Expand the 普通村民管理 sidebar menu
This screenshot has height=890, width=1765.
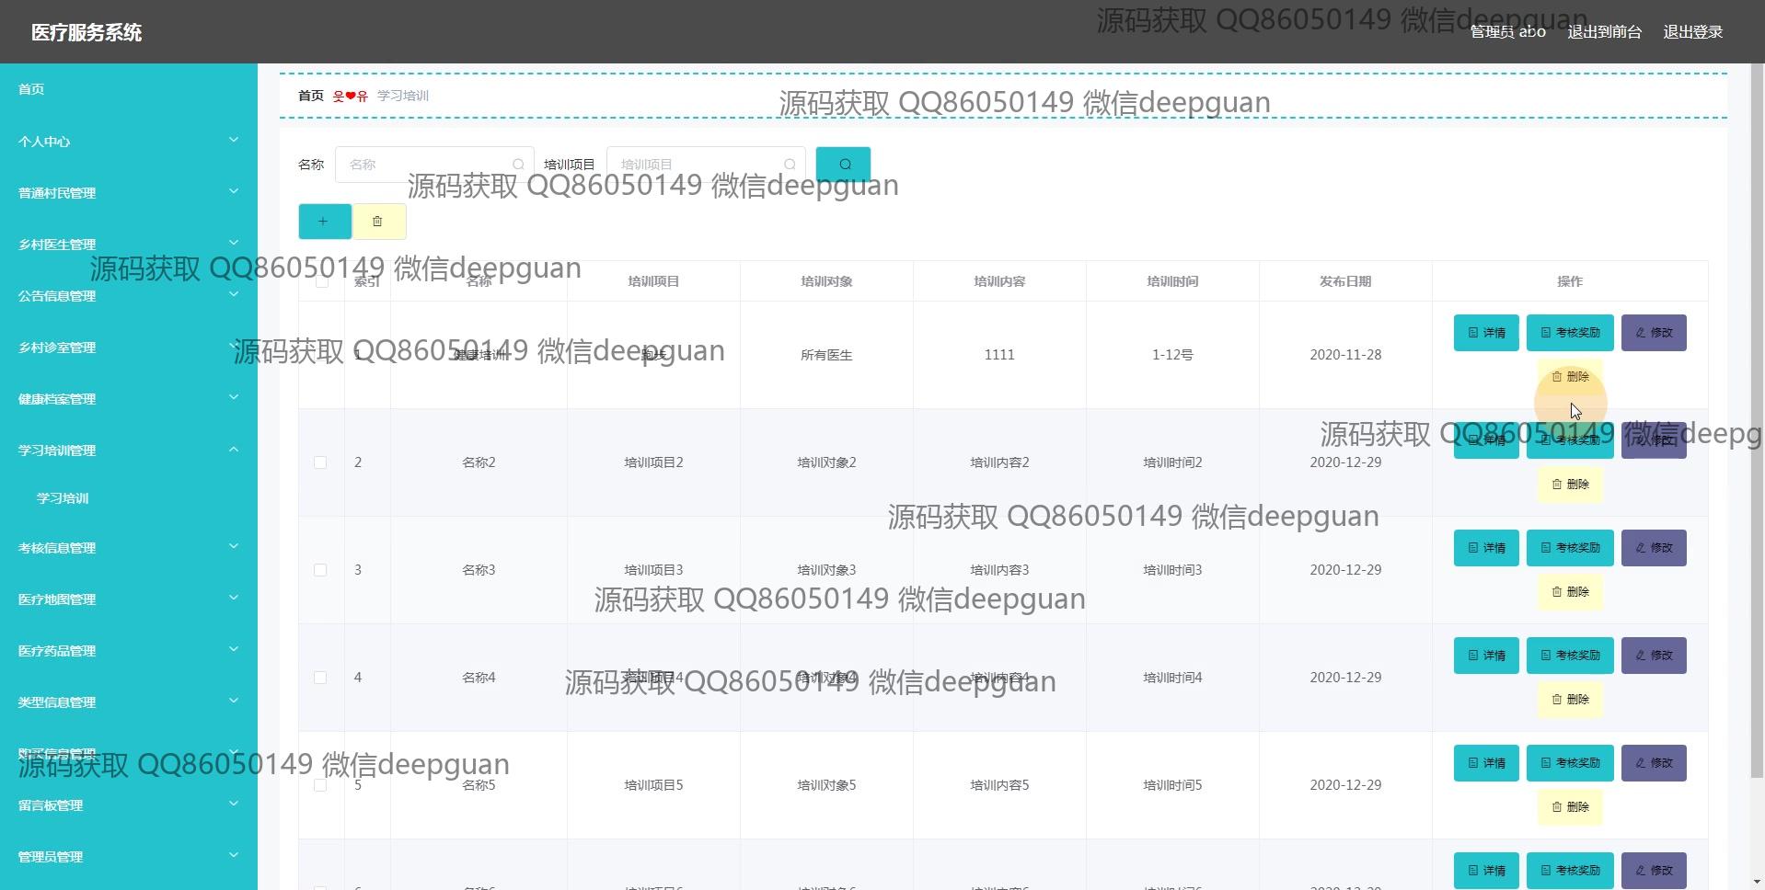(x=129, y=192)
